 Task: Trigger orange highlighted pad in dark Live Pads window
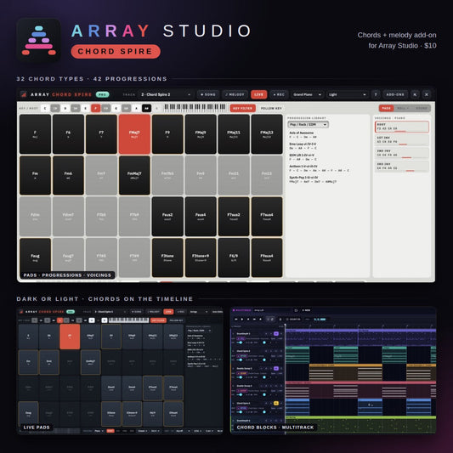pyautogui.click(x=70, y=337)
